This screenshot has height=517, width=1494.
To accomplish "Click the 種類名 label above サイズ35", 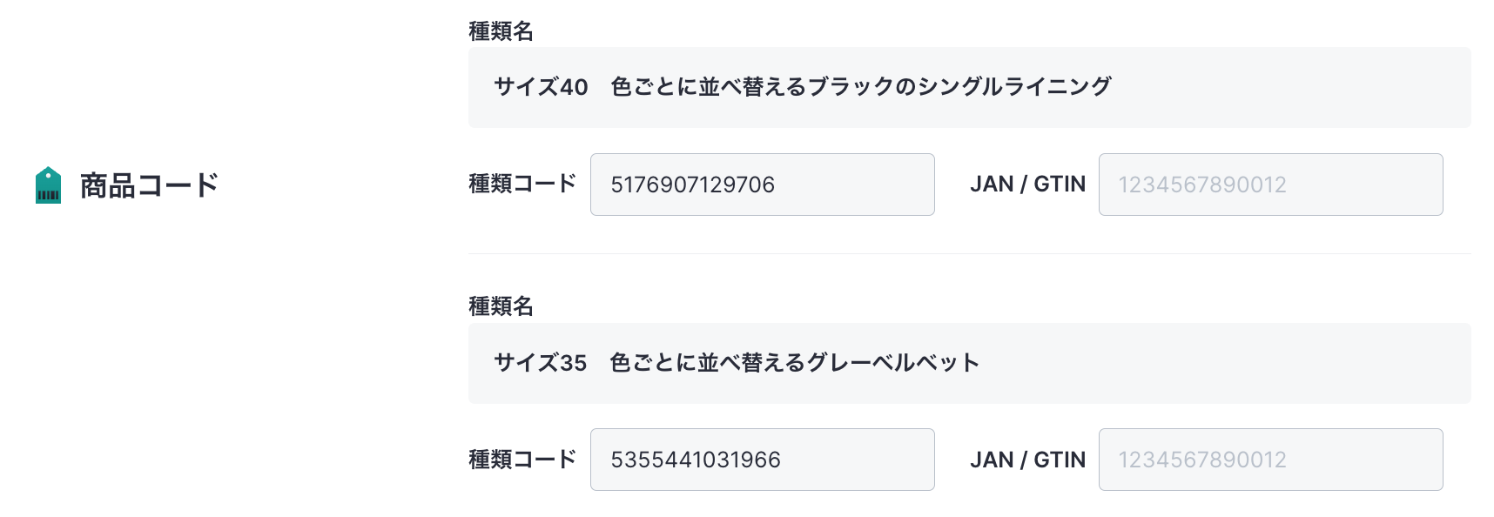I will (x=501, y=306).
